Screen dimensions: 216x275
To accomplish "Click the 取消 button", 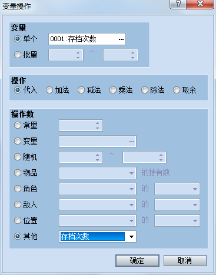I will click(185, 261).
